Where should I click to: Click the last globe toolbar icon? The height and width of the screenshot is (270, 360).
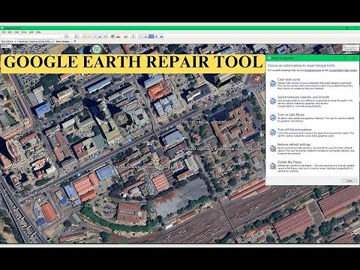coord(162,37)
